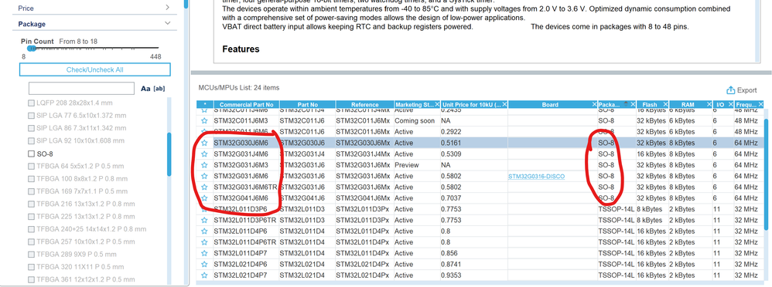Image resolution: width=772 pixels, height=287 pixels.
Task: Close the RAM column with its X
Action: [x=709, y=105]
